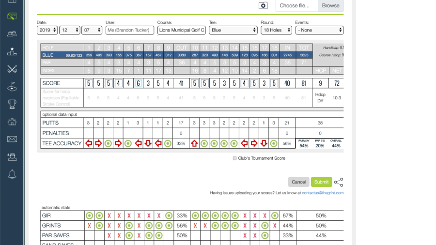Screen dimensions: 436x245
Task: Click the contactus@thegrint.com email link
Action: pyautogui.click(x=323, y=193)
